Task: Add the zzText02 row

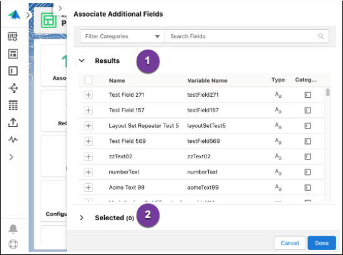Action: (89, 156)
